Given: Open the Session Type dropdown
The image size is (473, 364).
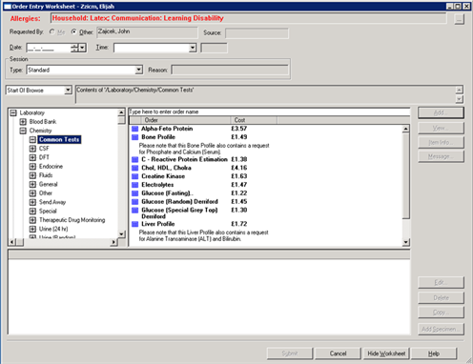Looking at the screenshot, I should (138, 70).
